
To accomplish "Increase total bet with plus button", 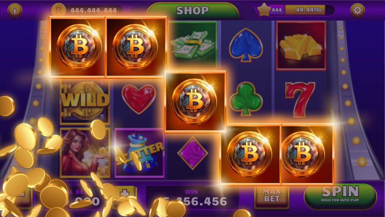I will coord(125,194).
